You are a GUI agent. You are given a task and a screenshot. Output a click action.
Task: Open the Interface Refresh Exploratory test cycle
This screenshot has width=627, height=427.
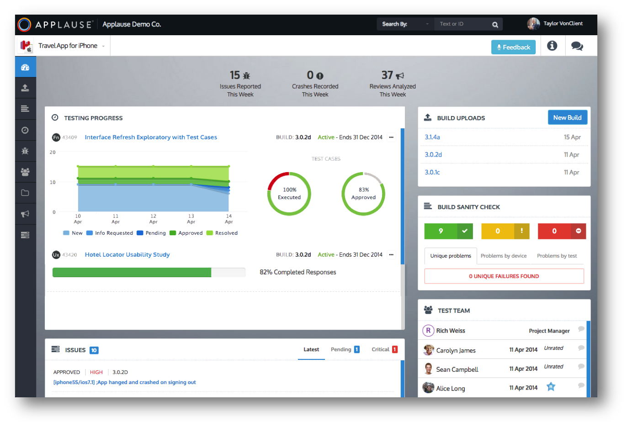[151, 137]
